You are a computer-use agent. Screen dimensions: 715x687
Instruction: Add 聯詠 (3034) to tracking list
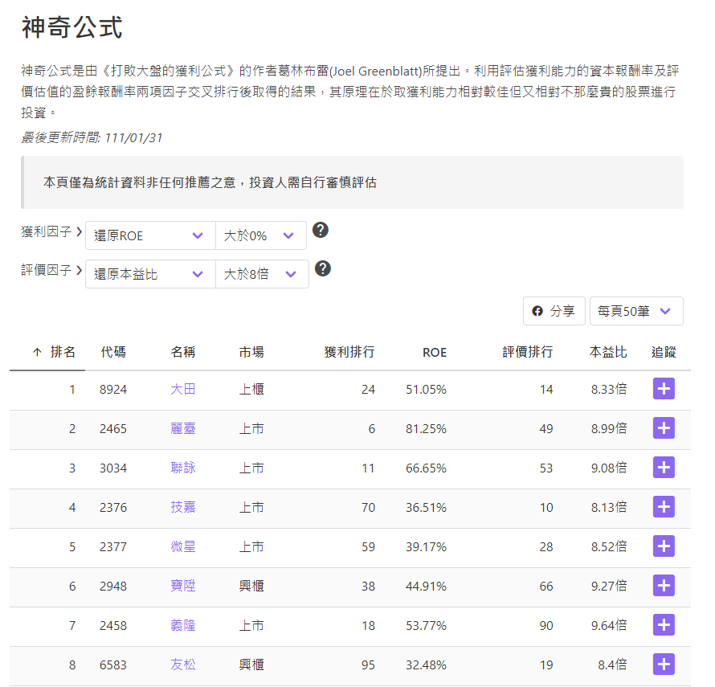pos(664,468)
